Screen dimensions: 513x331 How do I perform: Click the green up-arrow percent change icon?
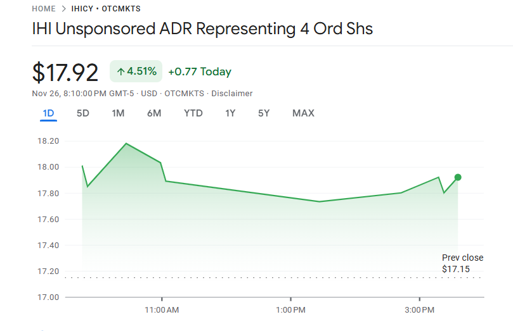(x=120, y=72)
